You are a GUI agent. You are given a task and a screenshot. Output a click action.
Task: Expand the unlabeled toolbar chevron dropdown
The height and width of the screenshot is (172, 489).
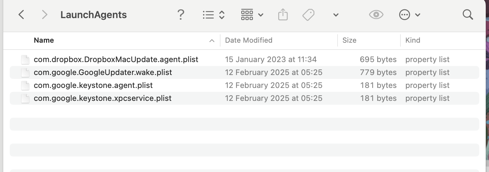(336, 15)
